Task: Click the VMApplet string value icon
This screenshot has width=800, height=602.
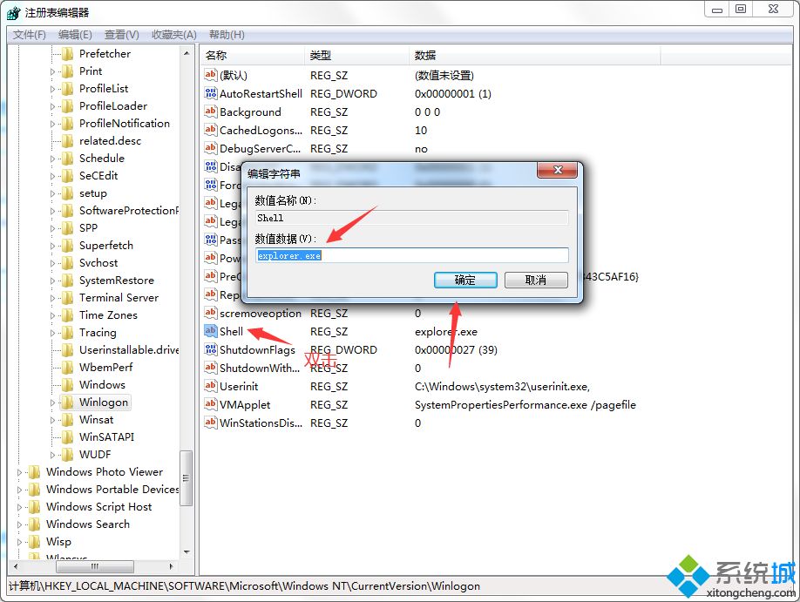Action: [211, 404]
